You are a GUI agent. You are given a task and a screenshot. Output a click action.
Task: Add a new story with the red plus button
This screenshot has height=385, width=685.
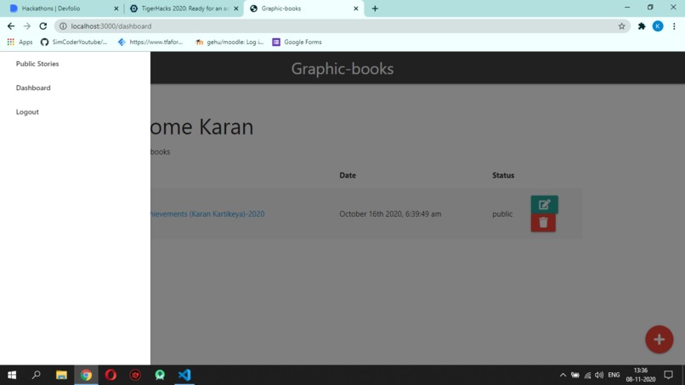[x=660, y=339]
